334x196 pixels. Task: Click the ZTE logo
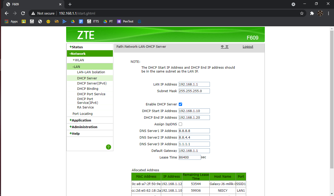click(86, 35)
